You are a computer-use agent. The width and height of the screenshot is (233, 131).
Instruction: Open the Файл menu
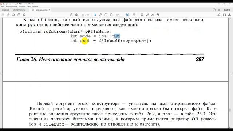3,7
